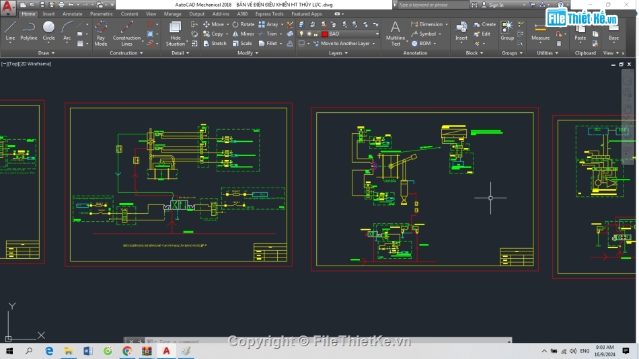
Task: Select the Circle tool
Action: click(48, 32)
